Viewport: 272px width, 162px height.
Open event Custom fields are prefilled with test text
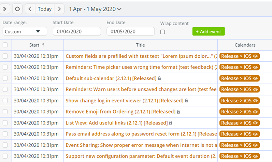[141, 56]
